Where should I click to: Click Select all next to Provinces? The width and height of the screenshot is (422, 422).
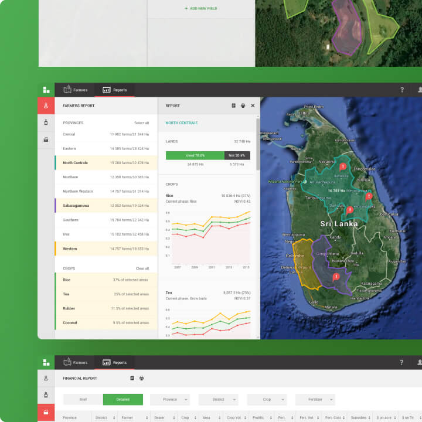click(141, 123)
